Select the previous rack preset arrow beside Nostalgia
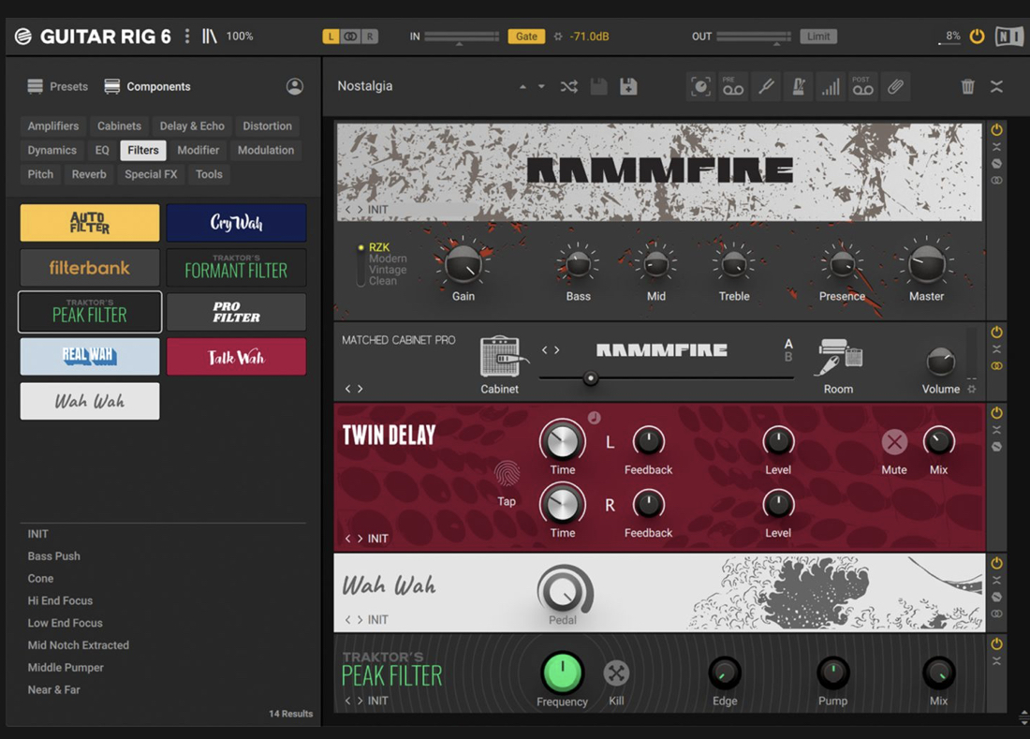 pos(522,87)
